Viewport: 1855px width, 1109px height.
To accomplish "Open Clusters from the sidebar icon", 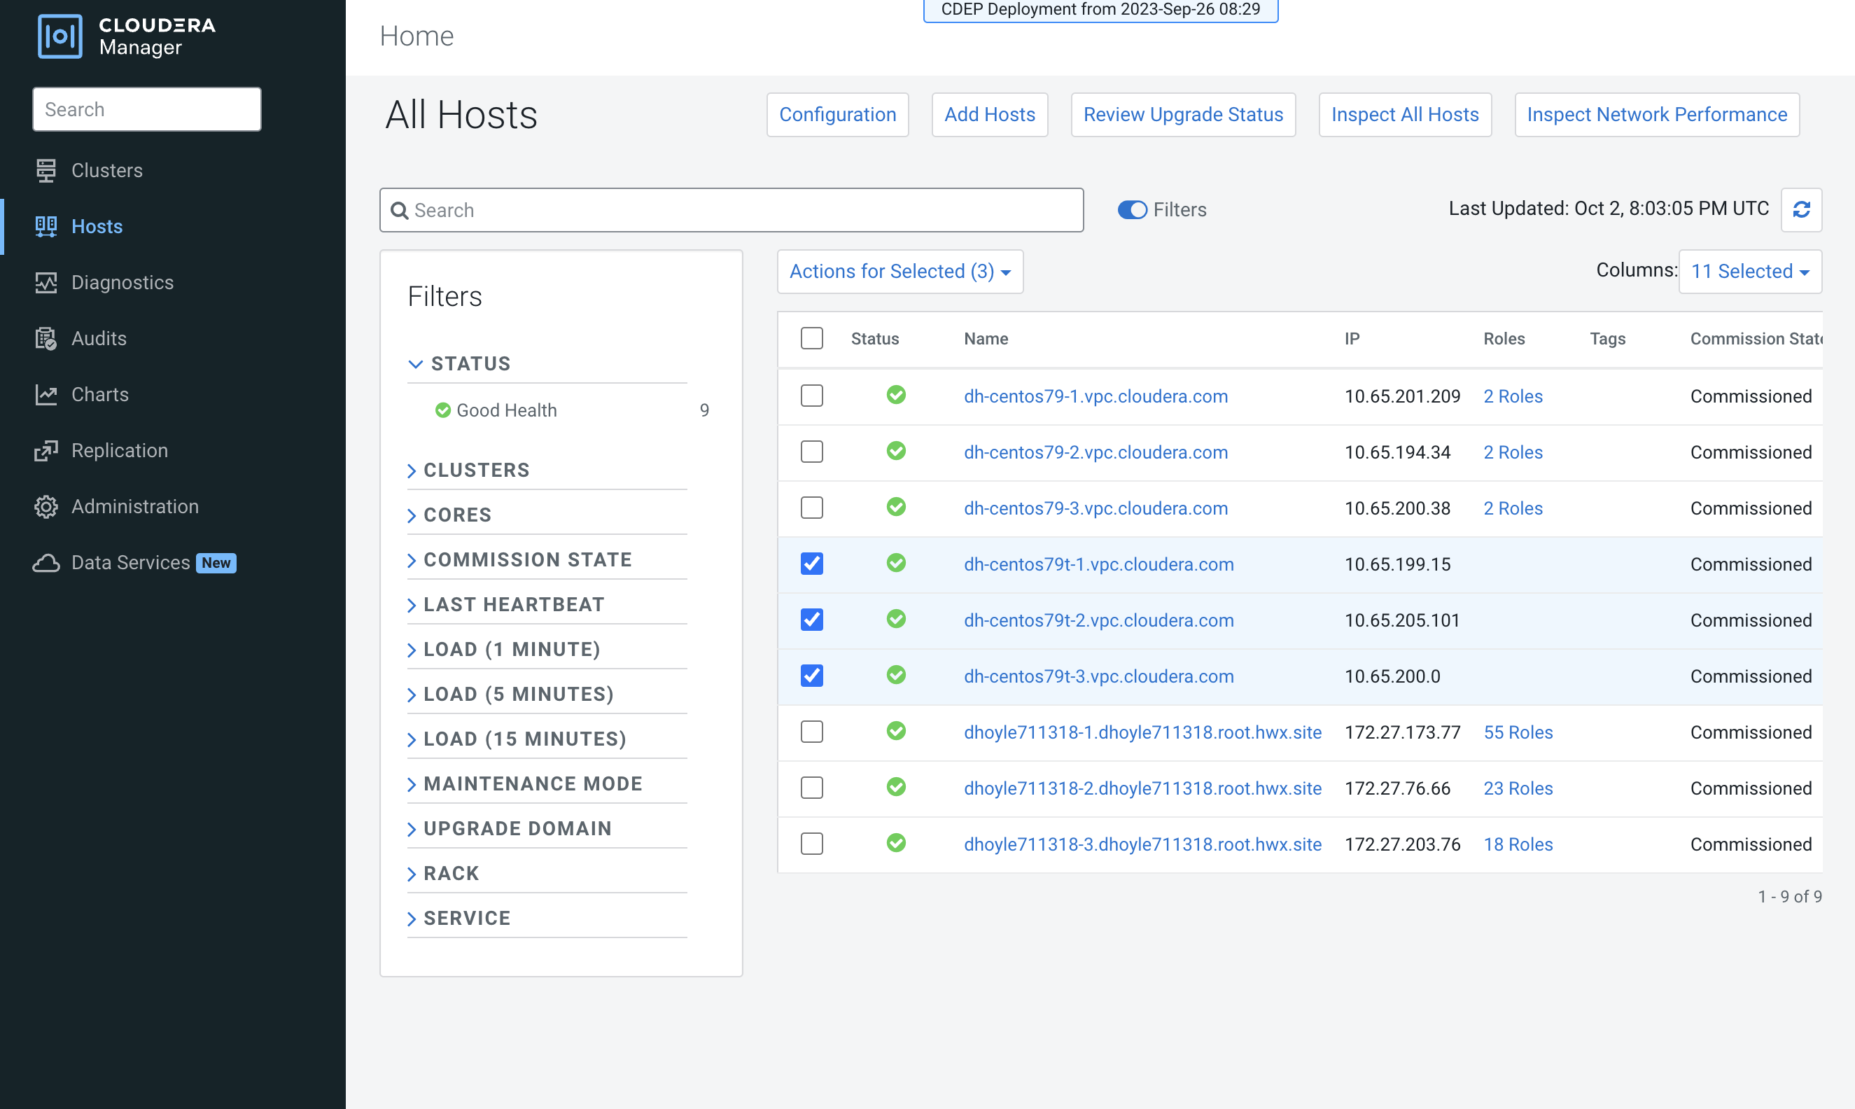I will 45,170.
